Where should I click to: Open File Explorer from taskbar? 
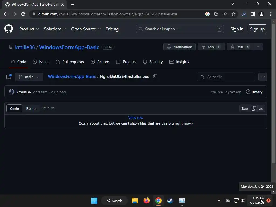[135, 201]
